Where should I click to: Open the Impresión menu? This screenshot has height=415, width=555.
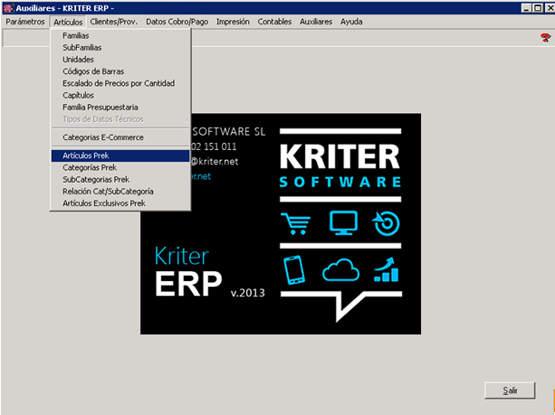[x=233, y=22]
